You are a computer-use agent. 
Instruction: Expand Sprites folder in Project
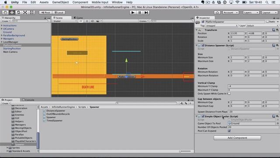[7, 147]
